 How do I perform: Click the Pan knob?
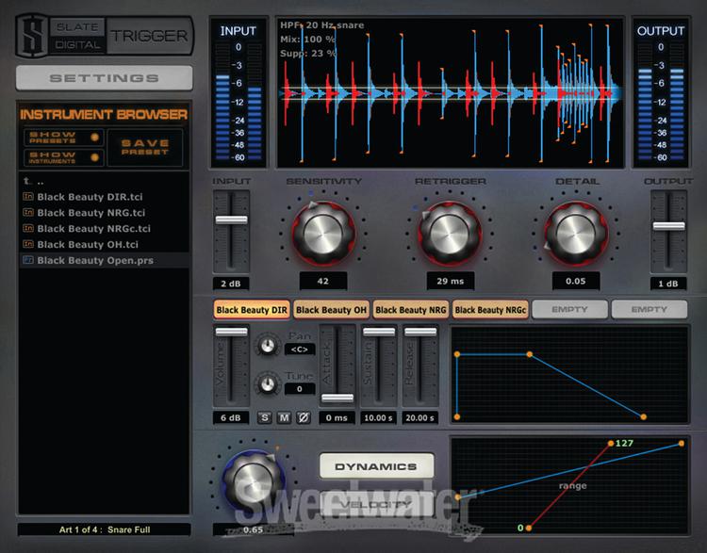[x=268, y=347]
